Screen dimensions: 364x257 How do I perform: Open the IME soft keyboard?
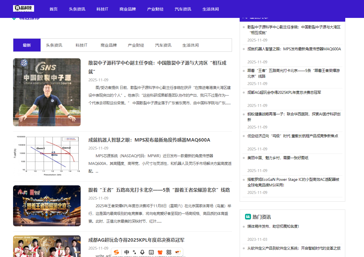coord(151,252)
